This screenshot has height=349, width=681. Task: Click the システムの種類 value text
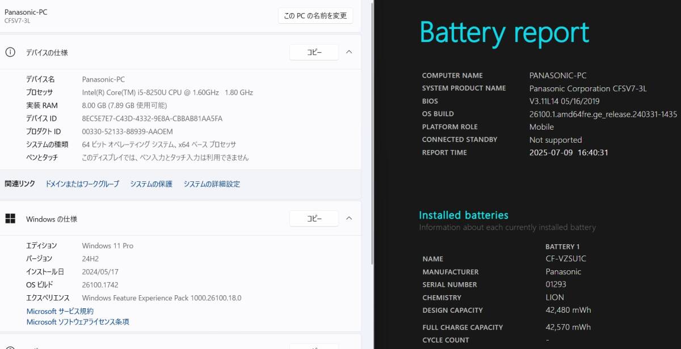coord(159,144)
